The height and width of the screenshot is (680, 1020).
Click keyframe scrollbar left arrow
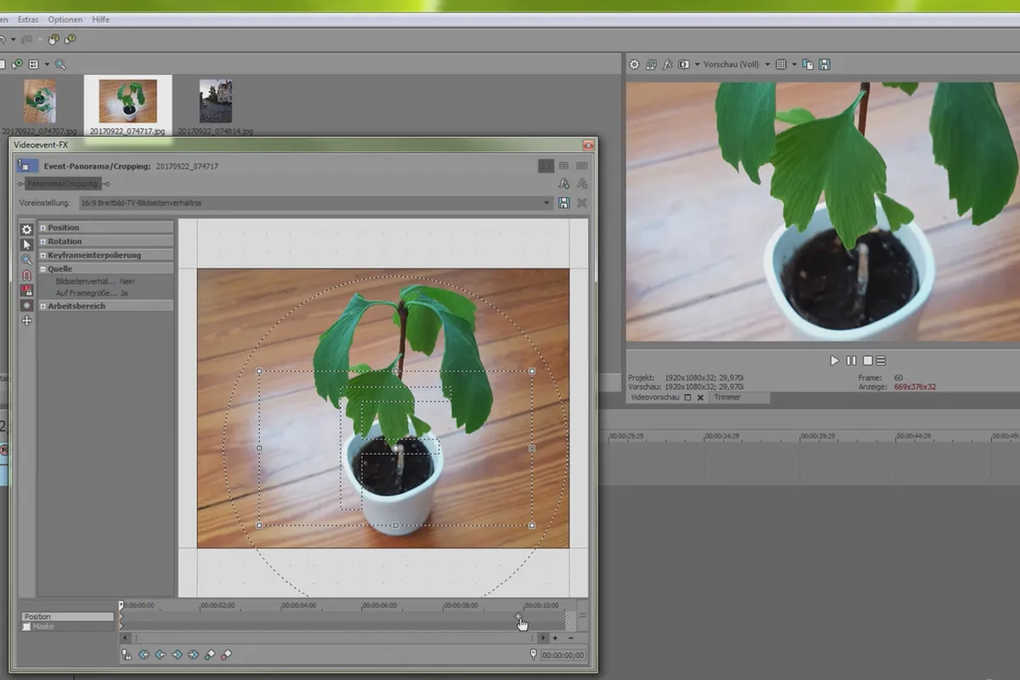point(126,637)
